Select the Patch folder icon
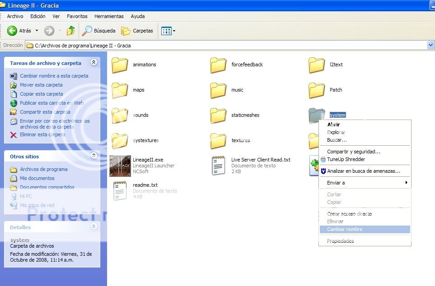 317,90
